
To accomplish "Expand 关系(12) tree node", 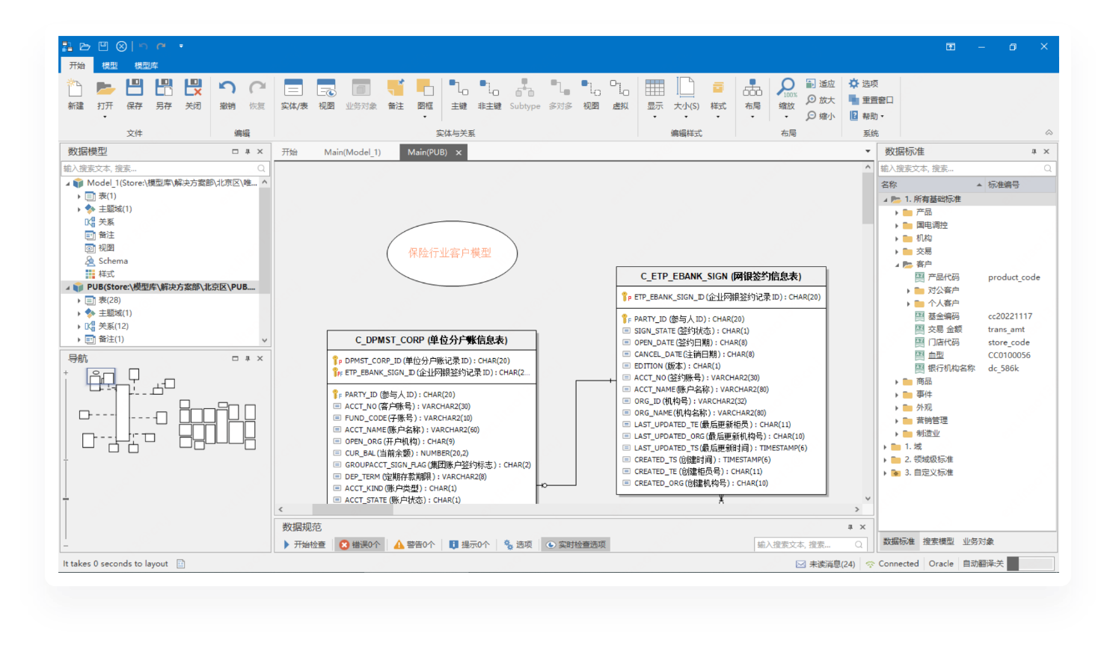I will 79,326.
